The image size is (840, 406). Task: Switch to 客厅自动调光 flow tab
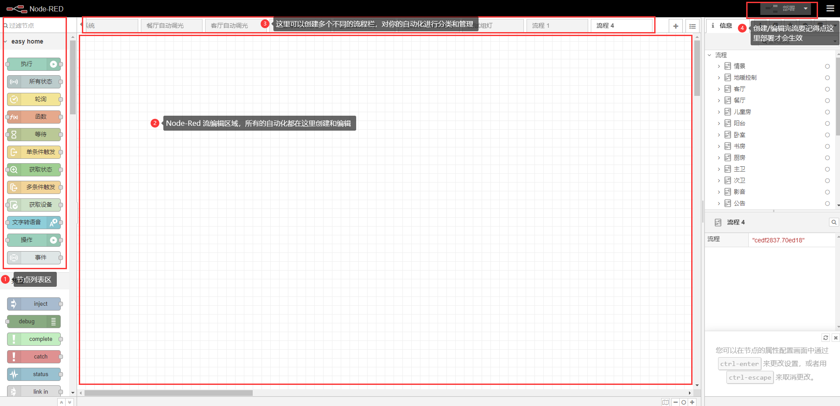click(x=235, y=26)
